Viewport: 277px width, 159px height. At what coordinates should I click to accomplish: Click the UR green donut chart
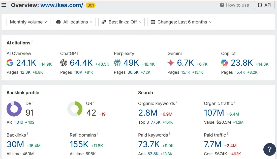tap(75, 109)
